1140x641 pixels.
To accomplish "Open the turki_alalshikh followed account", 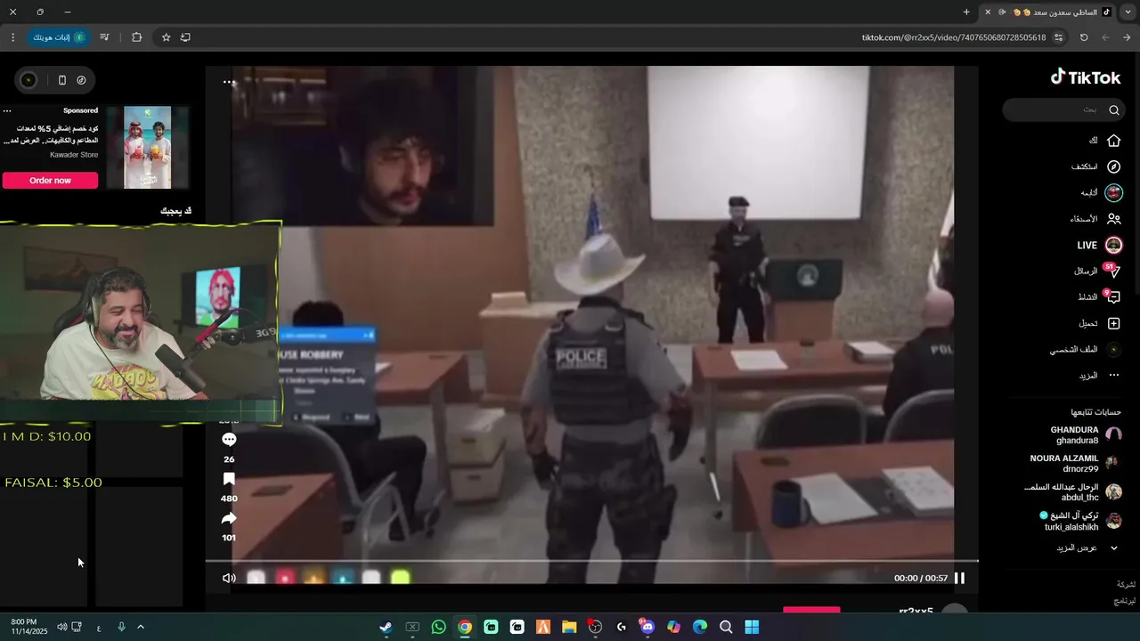I will pyautogui.click(x=1080, y=521).
